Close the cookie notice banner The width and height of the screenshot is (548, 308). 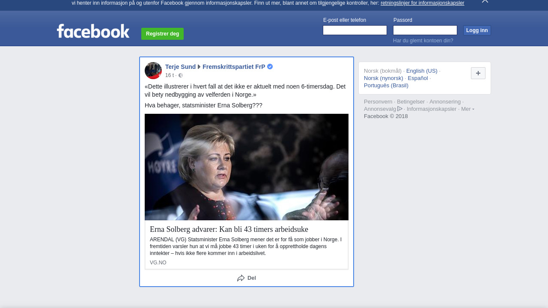[x=485, y=1]
